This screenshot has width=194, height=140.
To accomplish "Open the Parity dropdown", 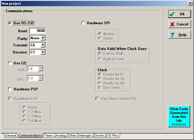I will click(43, 38).
